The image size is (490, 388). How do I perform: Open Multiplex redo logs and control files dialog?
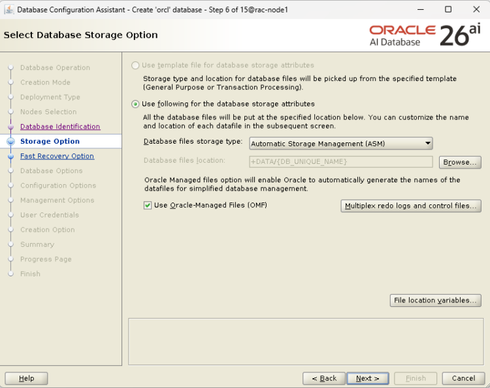click(x=411, y=206)
